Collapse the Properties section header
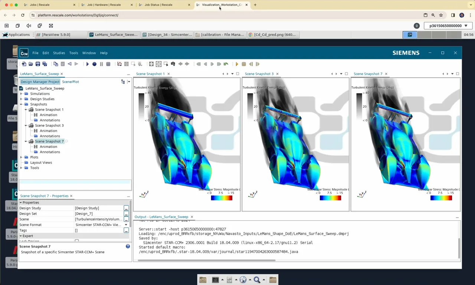Viewport: 475px width, 285px height. pyautogui.click(x=21, y=202)
